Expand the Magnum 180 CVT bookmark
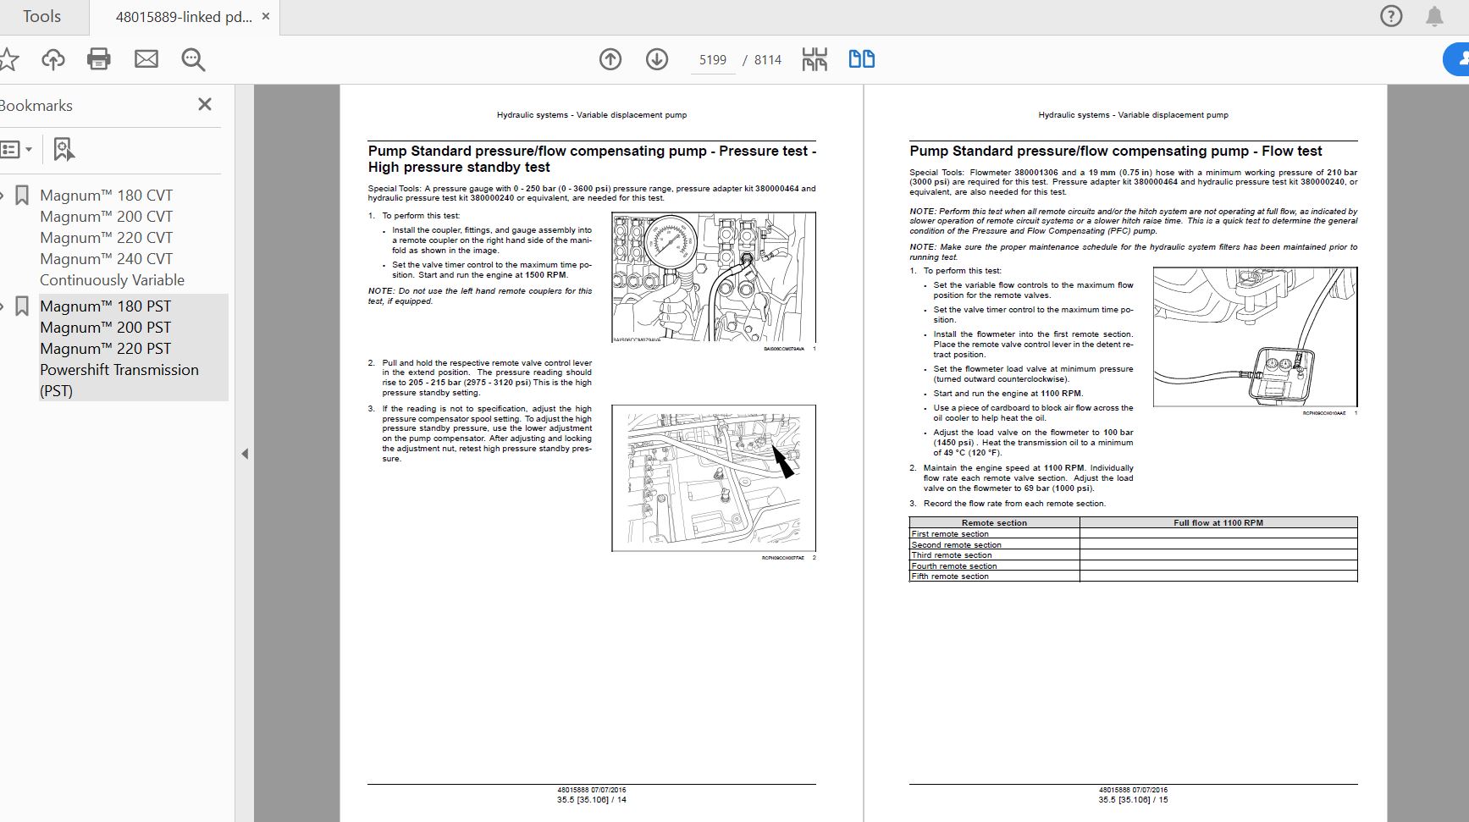Viewport: 1469px width, 822px height. pos(3,196)
